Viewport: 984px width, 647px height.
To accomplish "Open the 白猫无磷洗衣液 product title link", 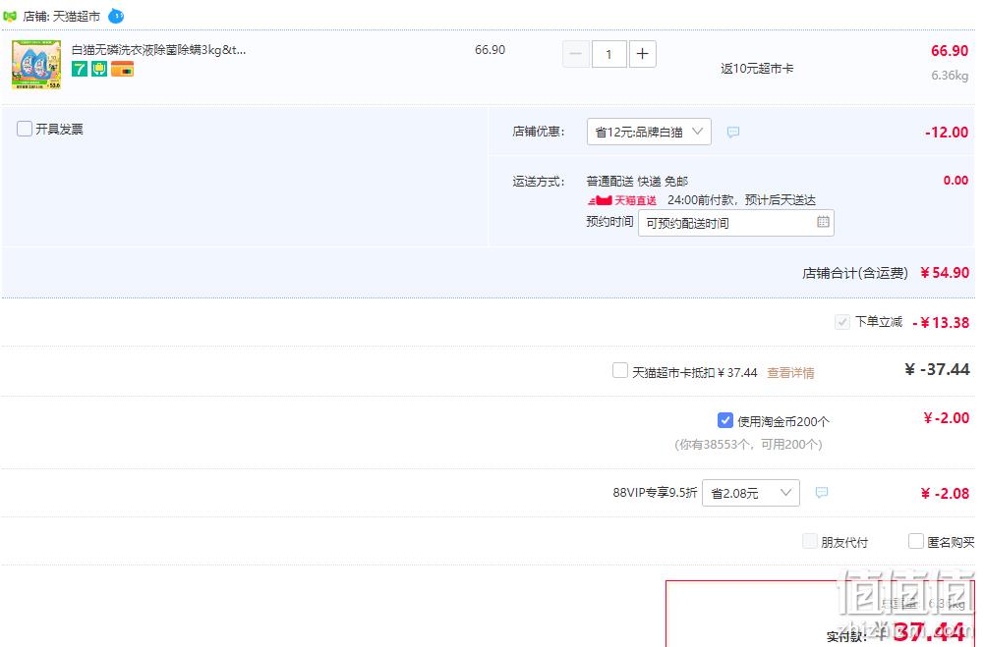I will tap(159, 50).
